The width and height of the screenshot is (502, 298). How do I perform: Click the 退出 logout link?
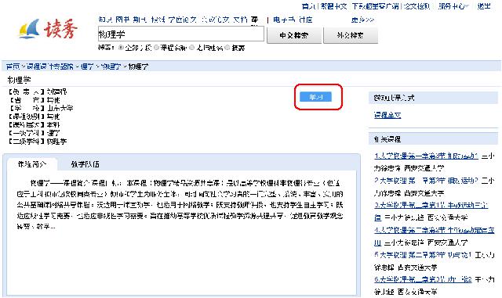[x=484, y=6]
